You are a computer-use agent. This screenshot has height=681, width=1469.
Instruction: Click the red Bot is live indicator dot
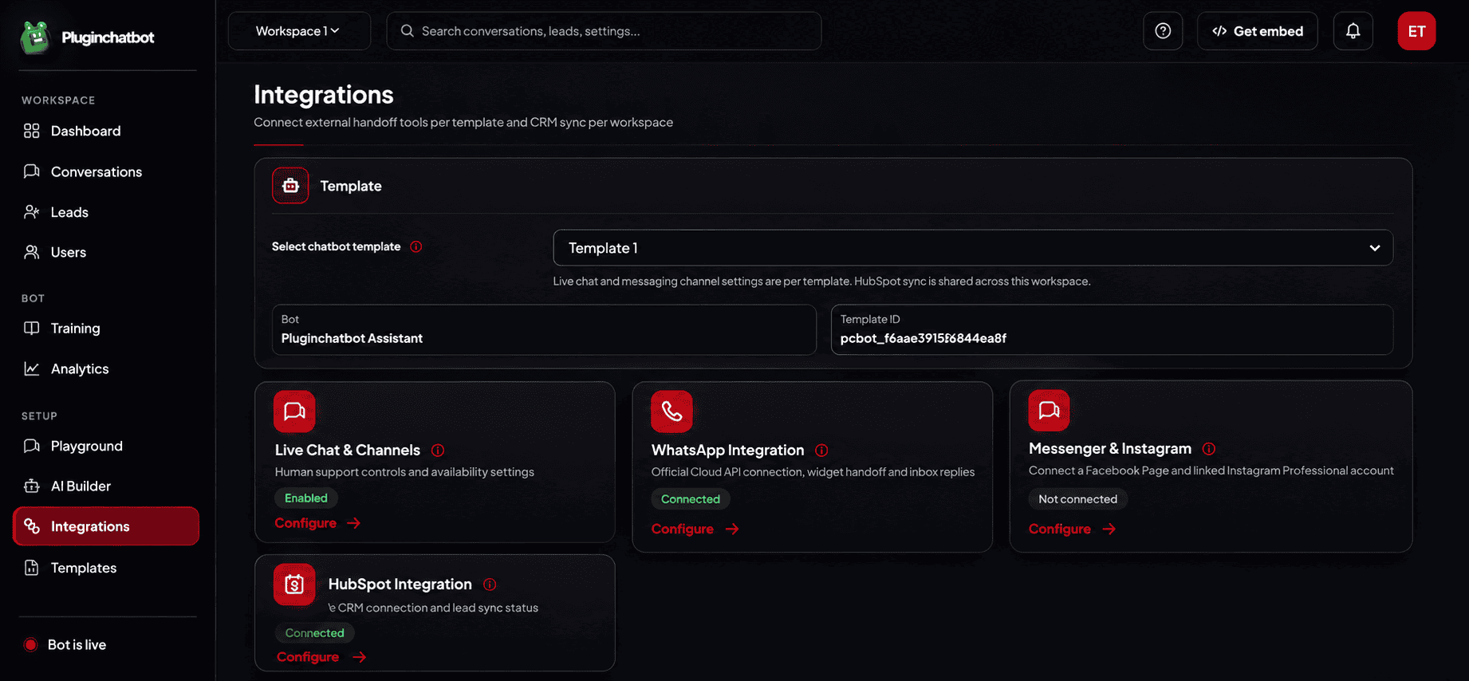[x=31, y=644]
